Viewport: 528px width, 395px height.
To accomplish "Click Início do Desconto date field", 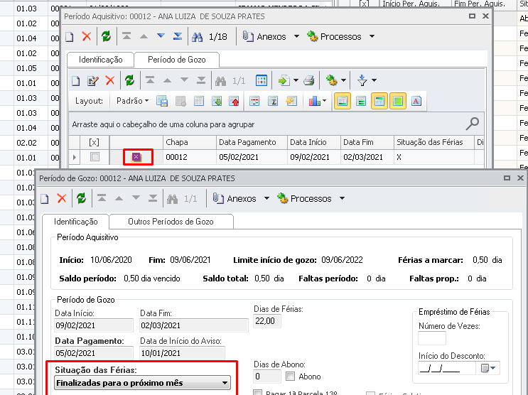I will 447,368.
